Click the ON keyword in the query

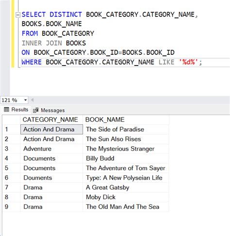pos(26,52)
